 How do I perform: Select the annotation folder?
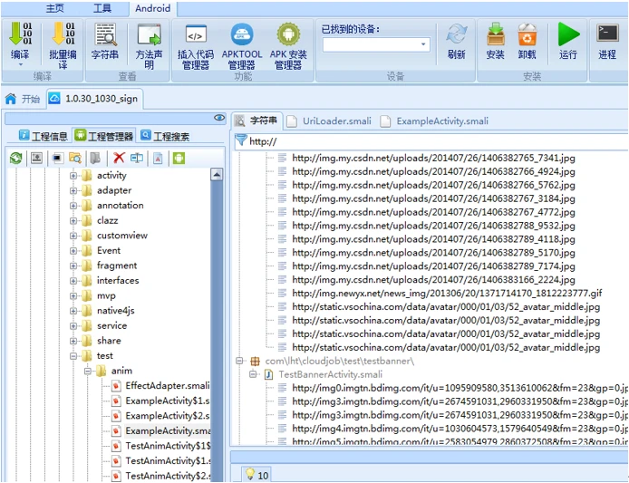[x=120, y=206]
